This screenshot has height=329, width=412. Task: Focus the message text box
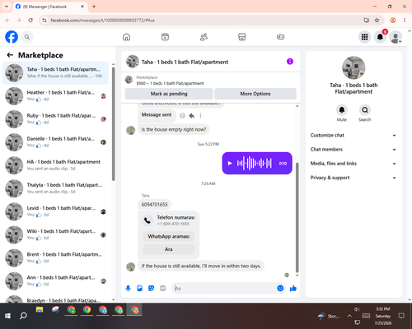pos(224,288)
